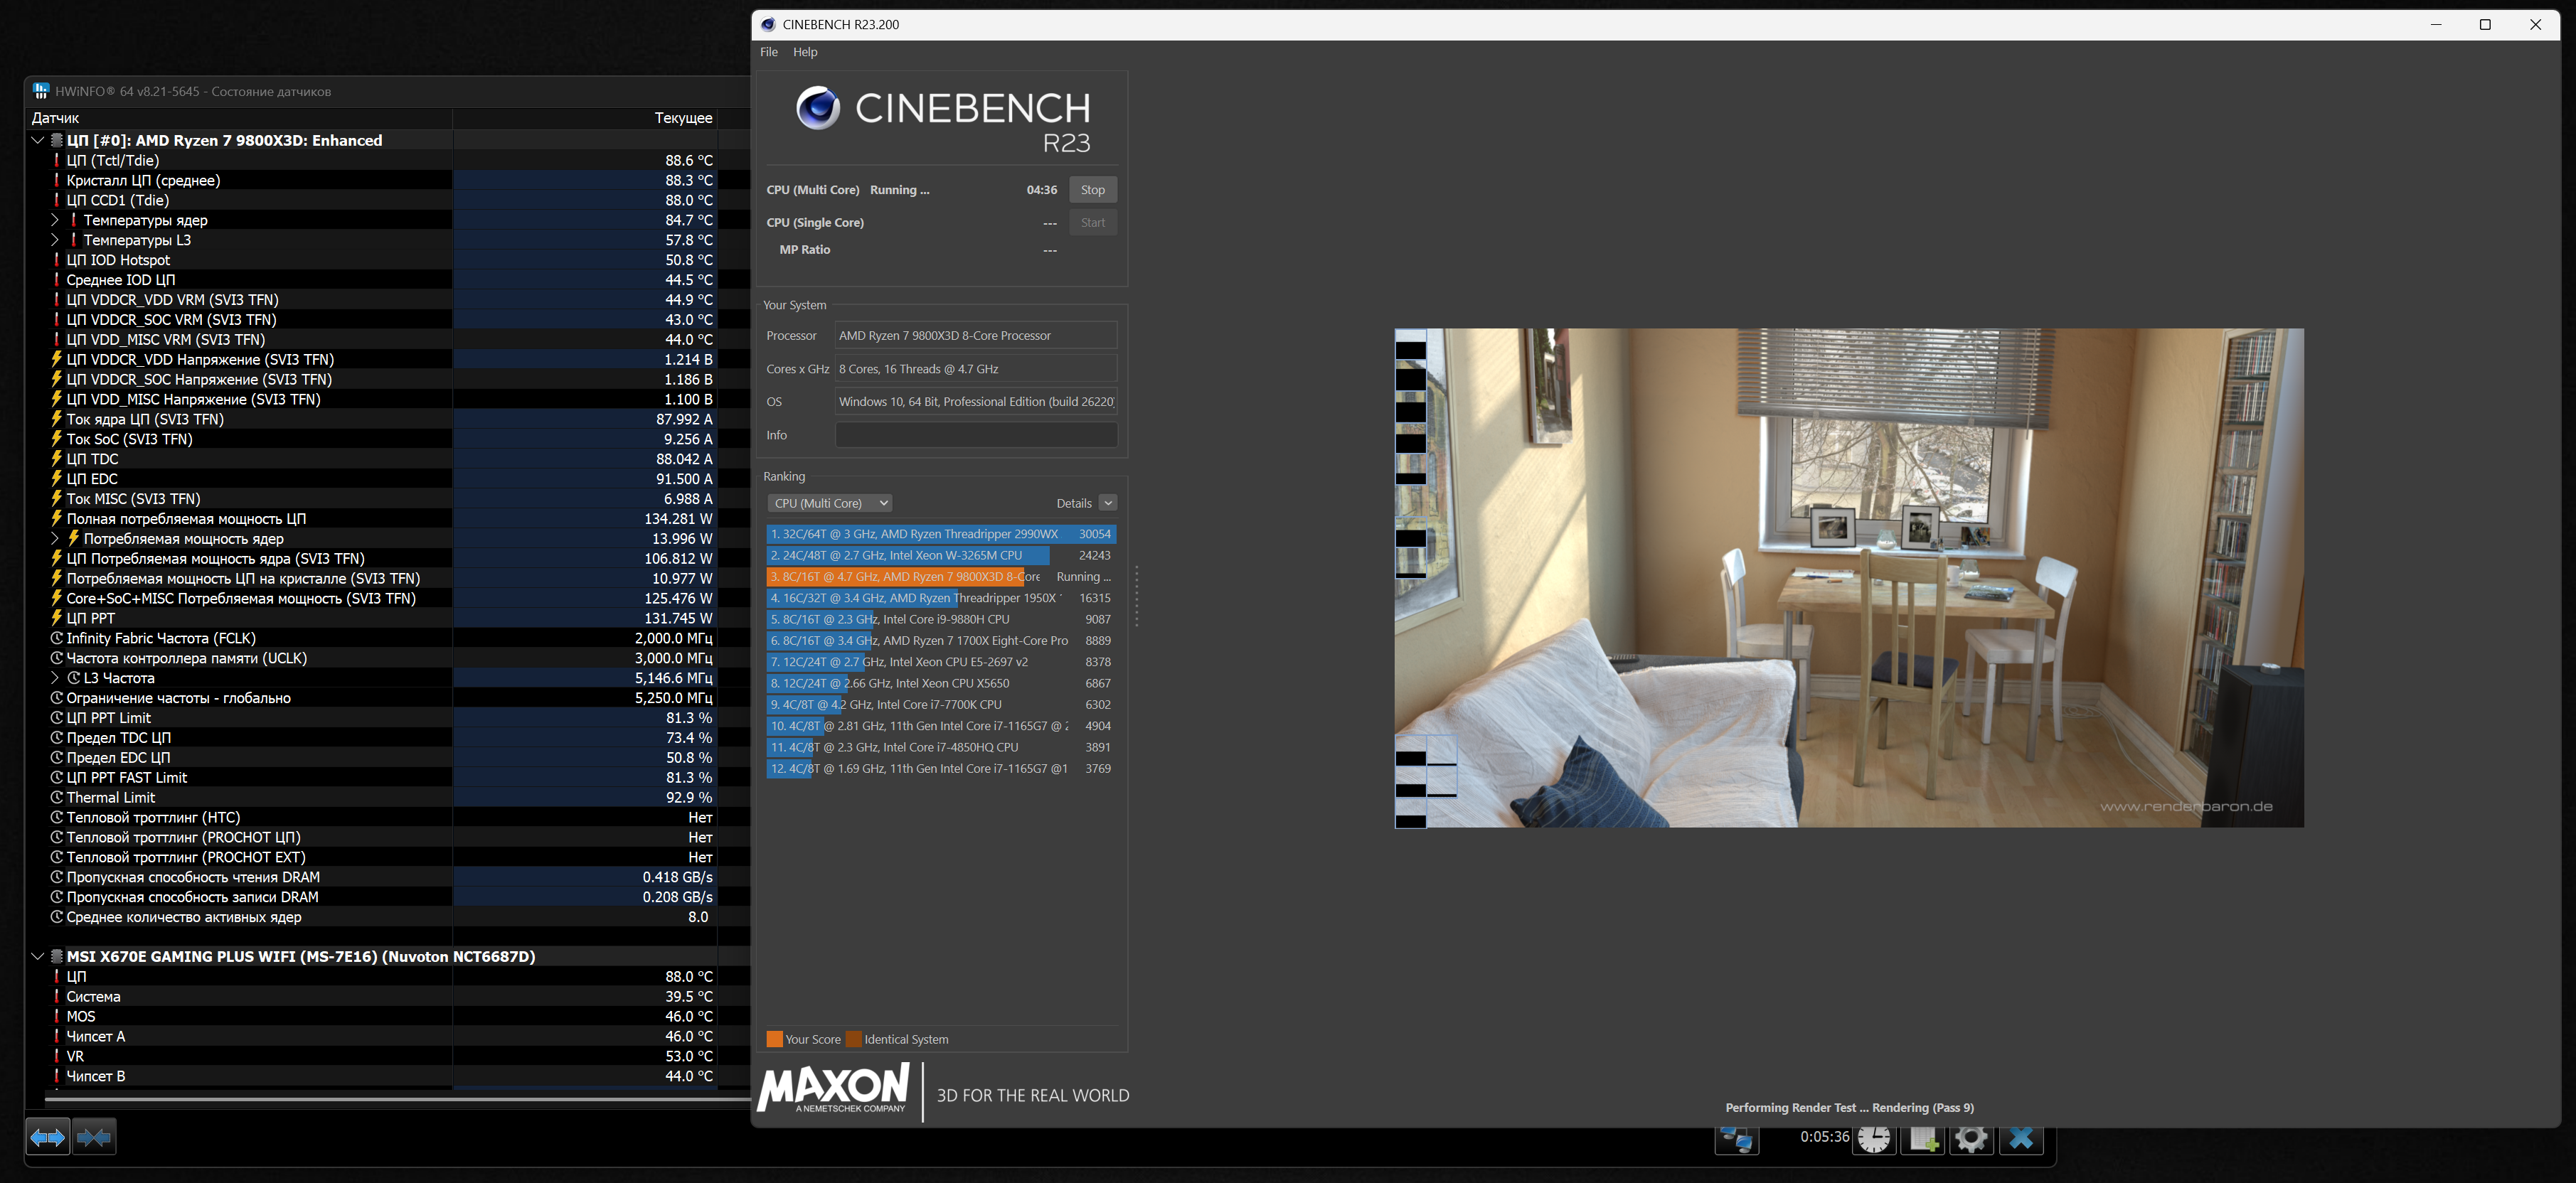The height and width of the screenshot is (1183, 2576).
Task: Expand the L3 Частота row
Action: click(x=55, y=678)
